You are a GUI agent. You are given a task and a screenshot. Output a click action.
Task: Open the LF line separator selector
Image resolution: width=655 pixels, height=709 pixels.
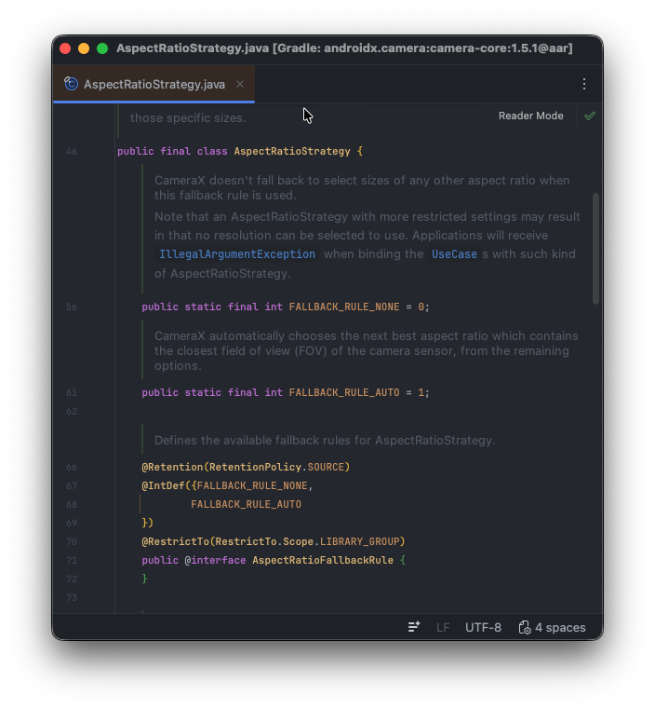pyautogui.click(x=444, y=627)
